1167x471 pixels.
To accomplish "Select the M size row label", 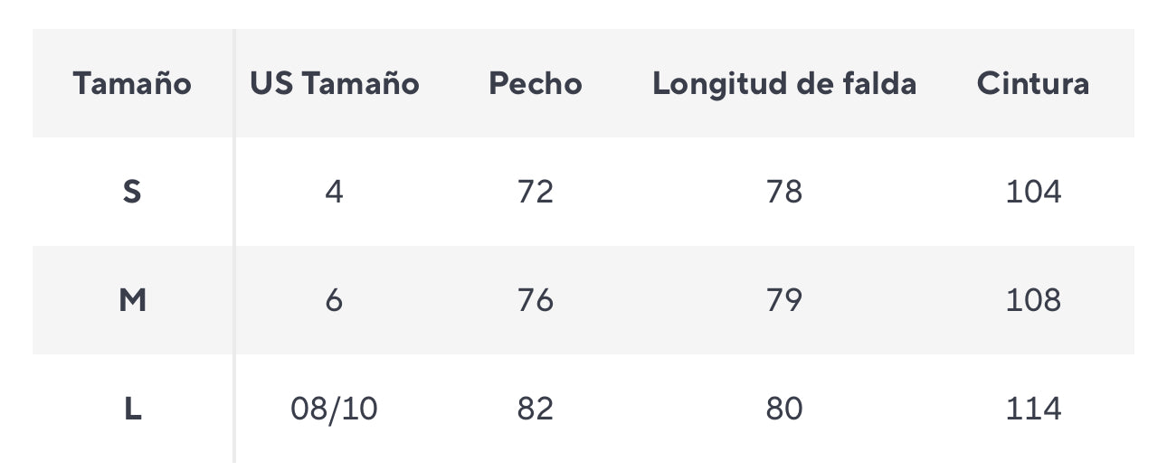I will (x=132, y=300).
